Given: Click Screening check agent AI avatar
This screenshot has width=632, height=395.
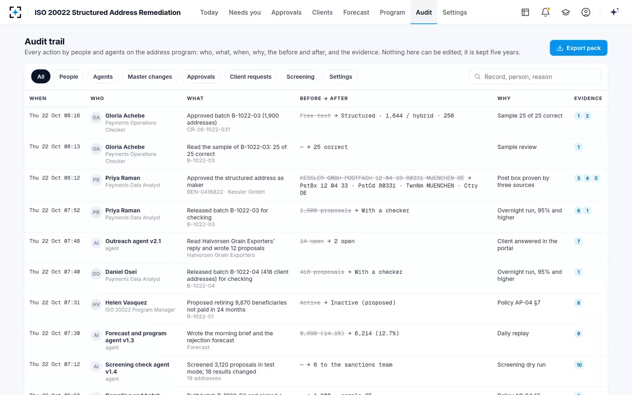Looking at the screenshot, I should point(96,366).
